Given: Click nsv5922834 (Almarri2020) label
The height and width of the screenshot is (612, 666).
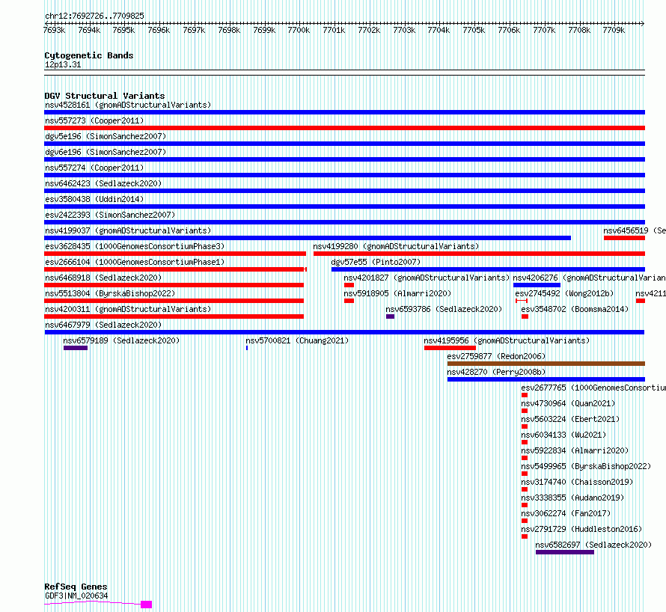Looking at the screenshot, I should 575,450.
